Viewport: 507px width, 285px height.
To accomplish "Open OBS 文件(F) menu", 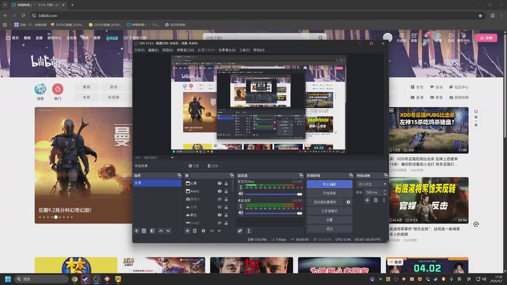I will pyautogui.click(x=139, y=50).
